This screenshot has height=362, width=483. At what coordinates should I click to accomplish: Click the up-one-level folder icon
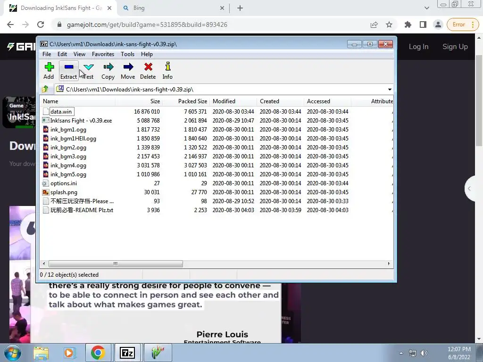46,89
